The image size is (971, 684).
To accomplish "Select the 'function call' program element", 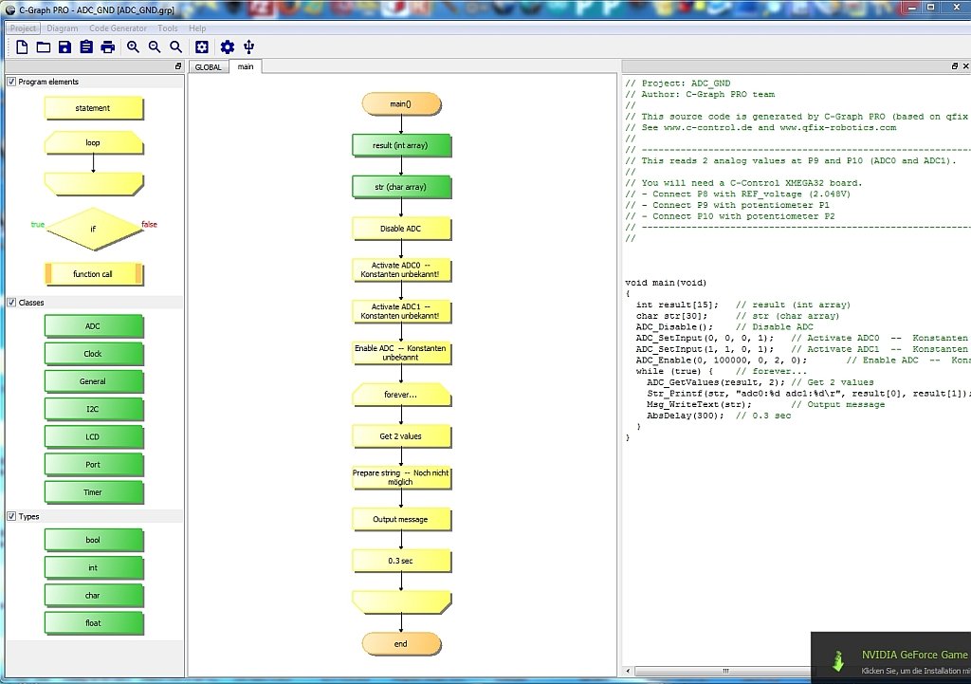I will (93, 274).
